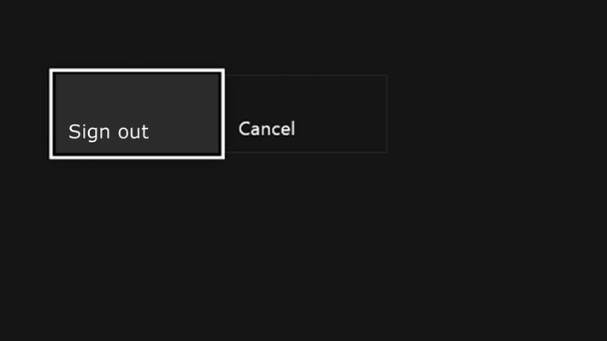
Task: Choose the Sign out option
Action: click(137, 114)
